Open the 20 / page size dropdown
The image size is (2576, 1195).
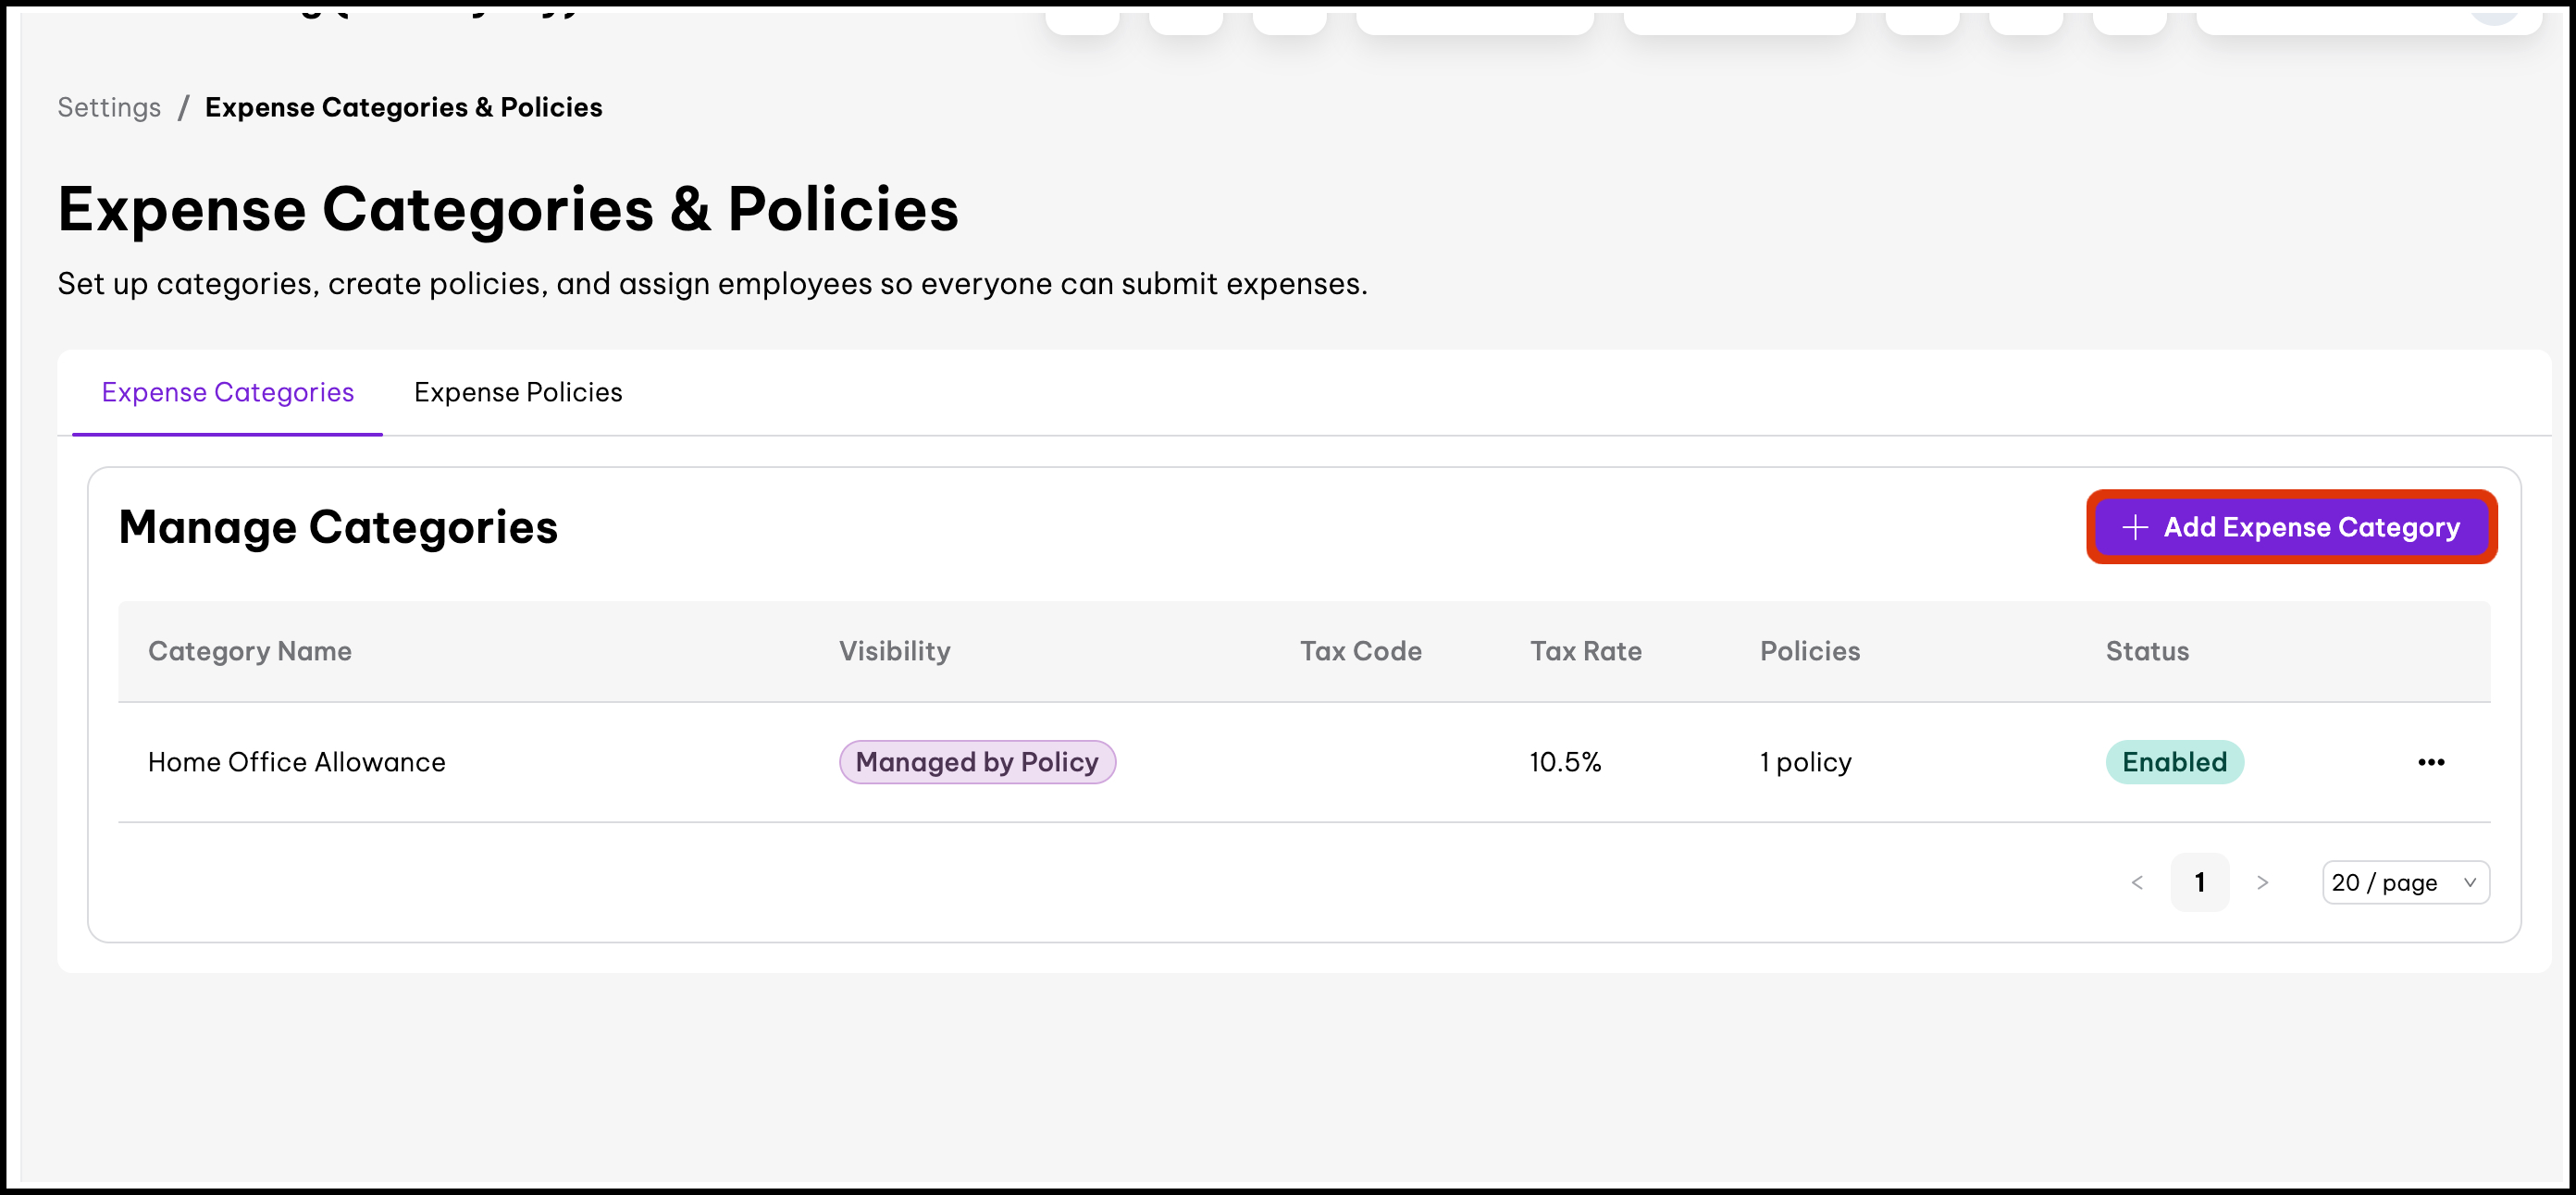[x=2405, y=882]
